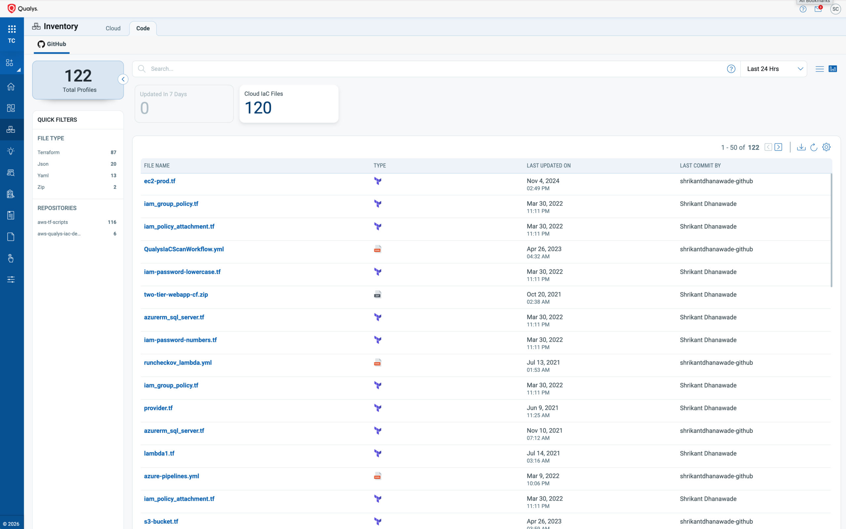The image size is (846, 529).
Task: Select the GitHub sub-tab
Action: pyautogui.click(x=52, y=44)
